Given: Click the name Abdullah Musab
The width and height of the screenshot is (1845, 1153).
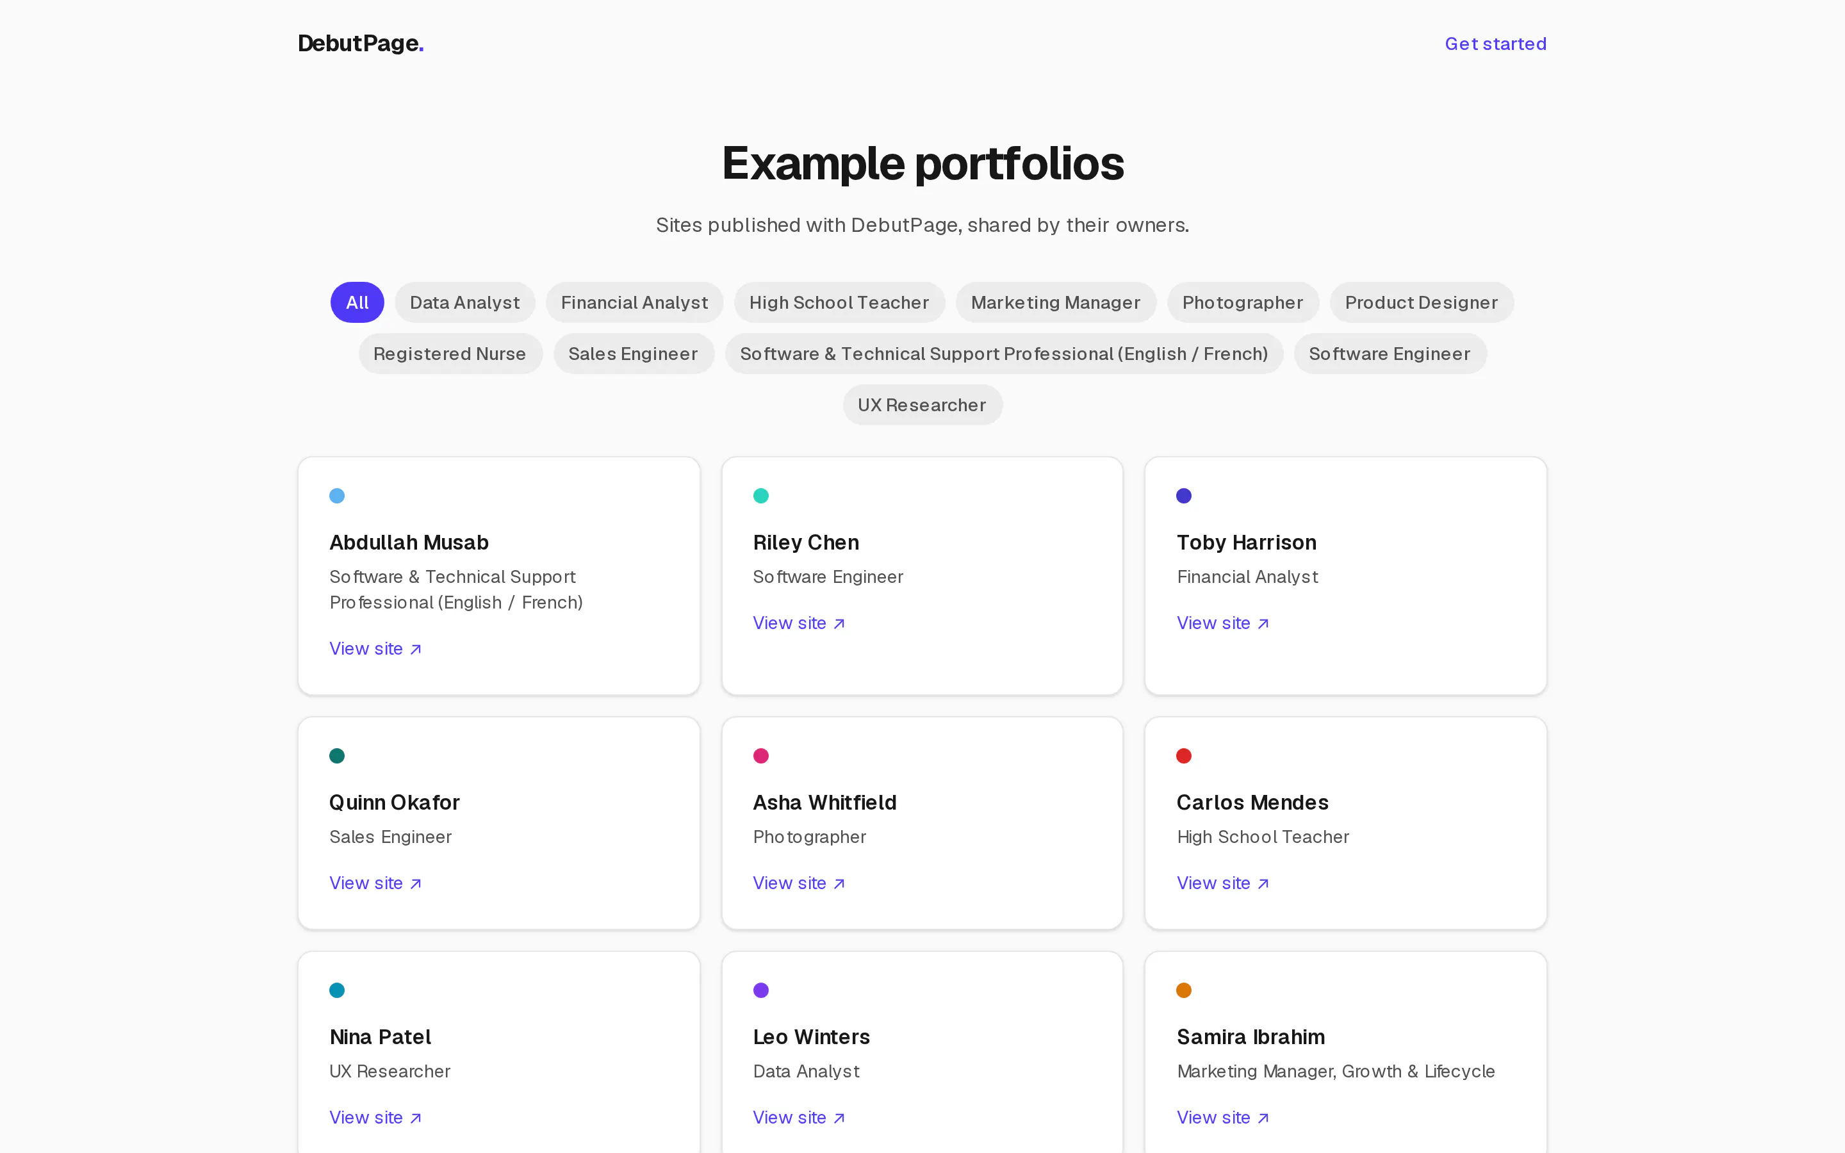Looking at the screenshot, I should pyautogui.click(x=409, y=542).
